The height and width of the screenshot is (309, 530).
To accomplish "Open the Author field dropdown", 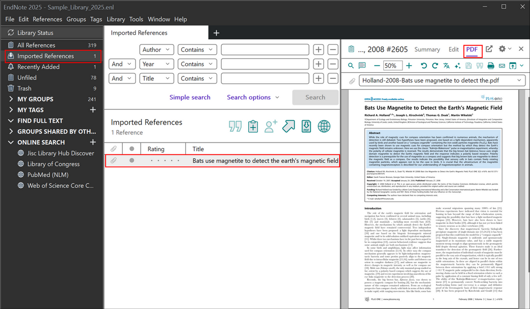I will click(156, 50).
